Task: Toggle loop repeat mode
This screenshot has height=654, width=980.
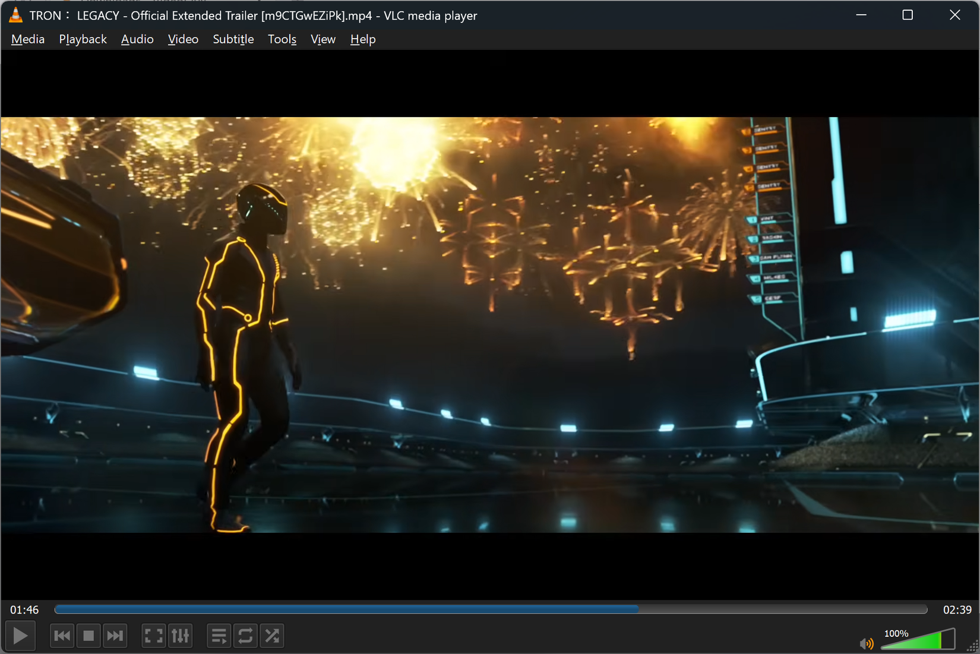Action: (245, 636)
